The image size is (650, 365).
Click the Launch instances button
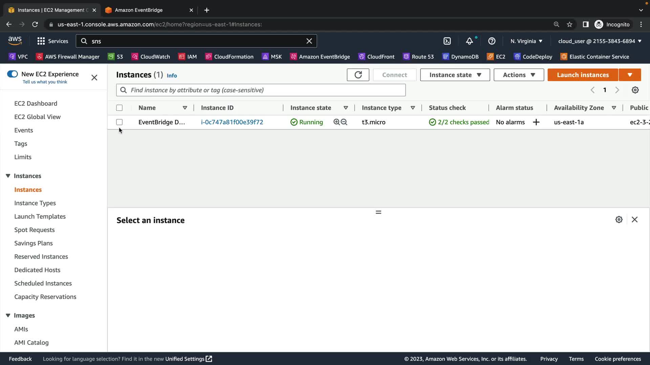click(582, 75)
